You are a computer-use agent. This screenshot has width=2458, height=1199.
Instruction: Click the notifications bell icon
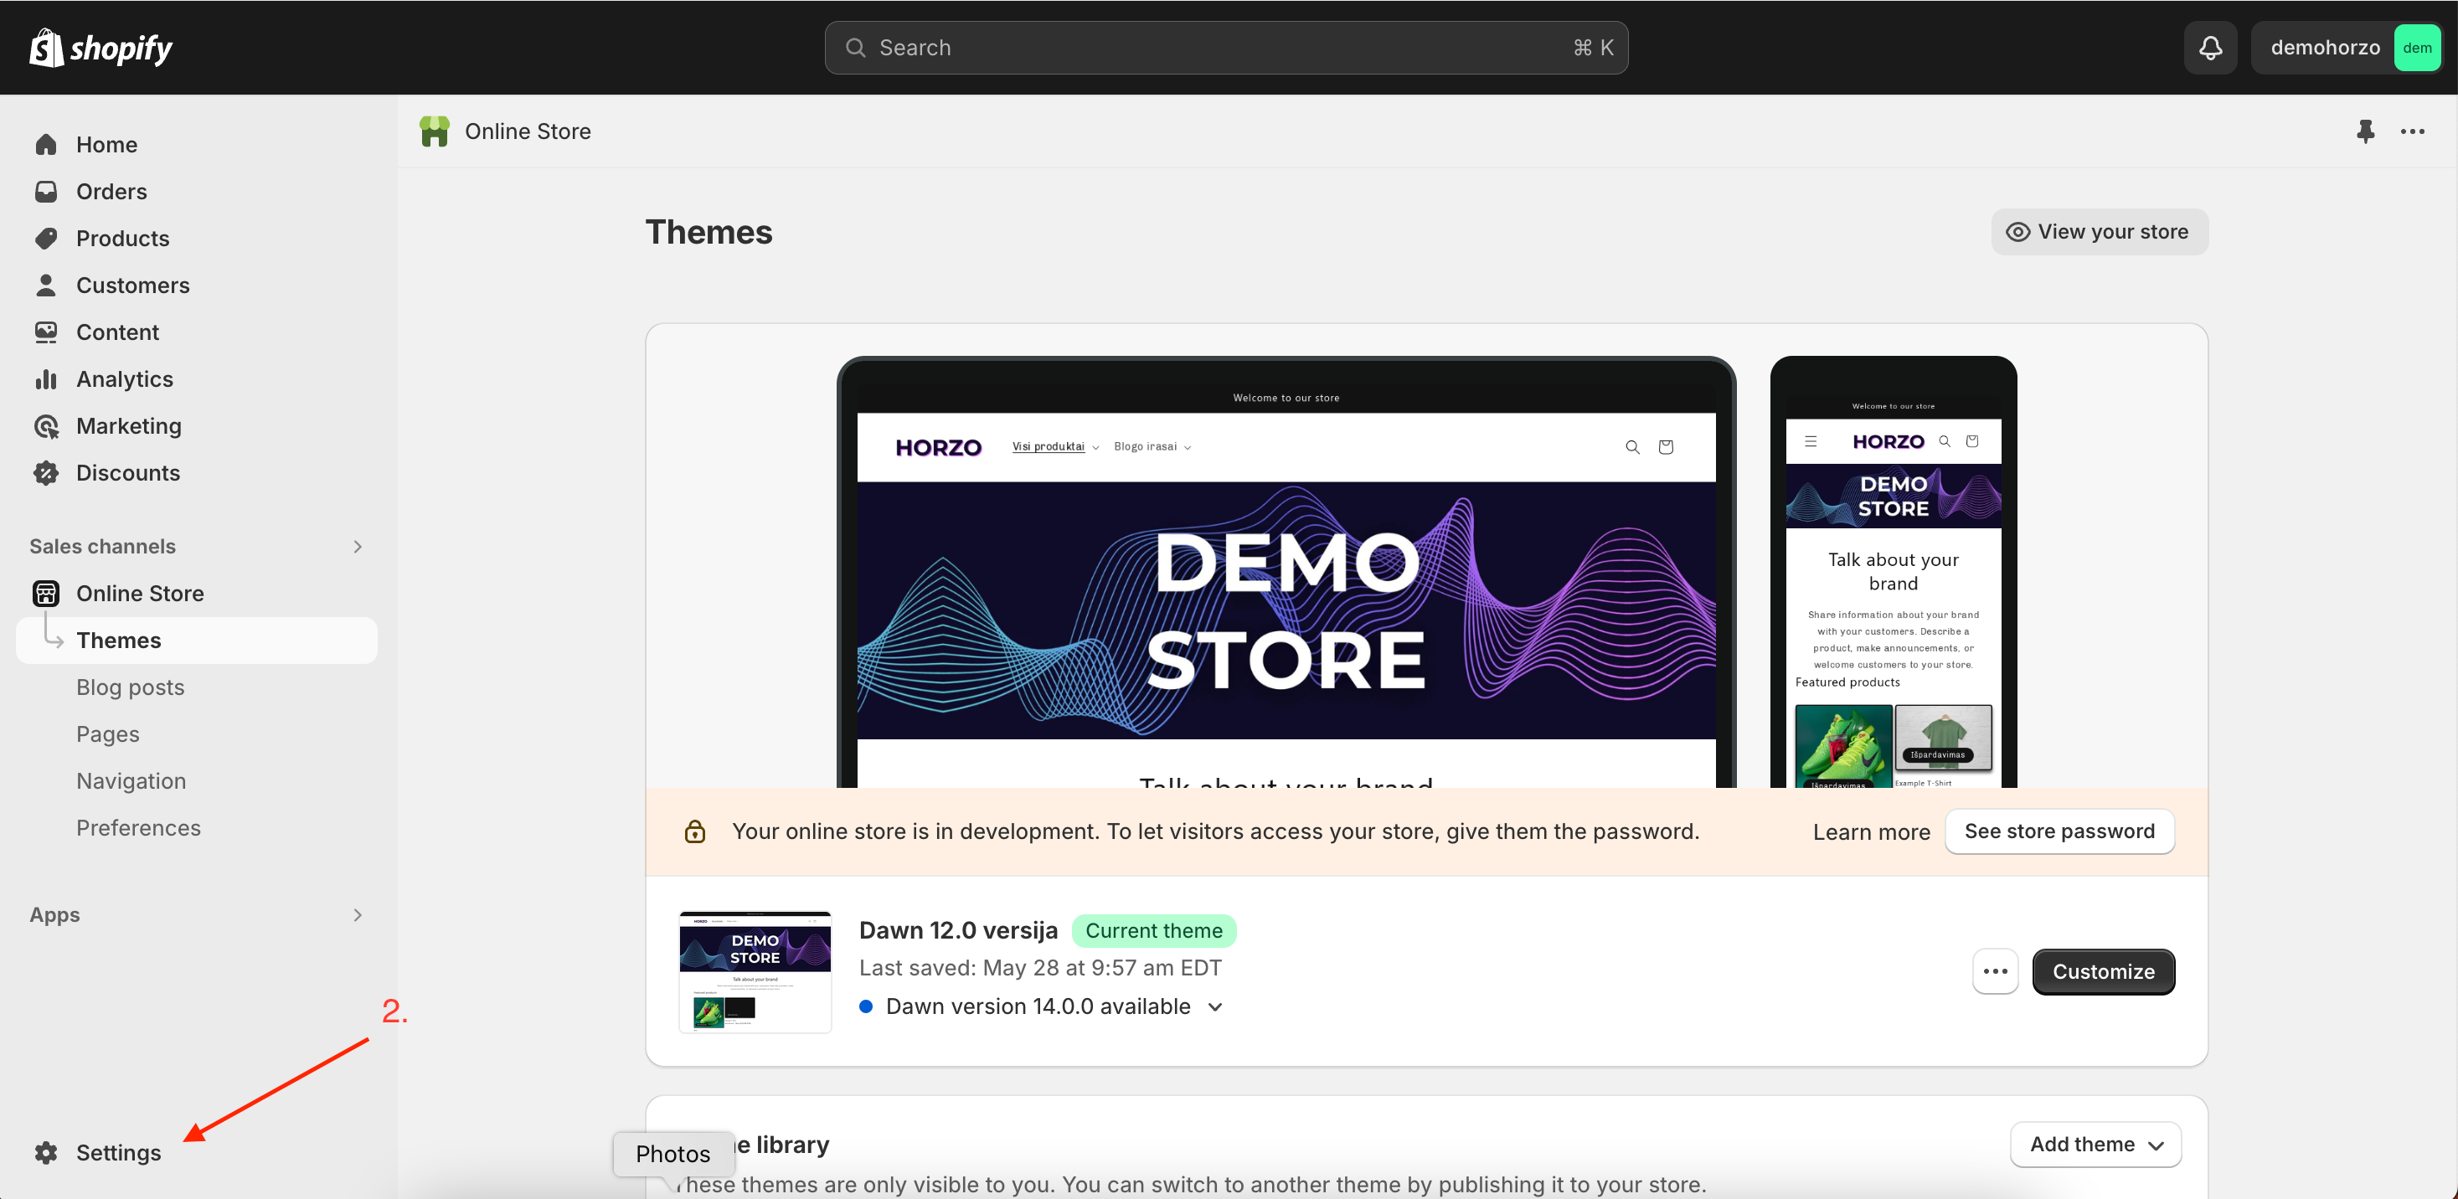[x=2210, y=48]
